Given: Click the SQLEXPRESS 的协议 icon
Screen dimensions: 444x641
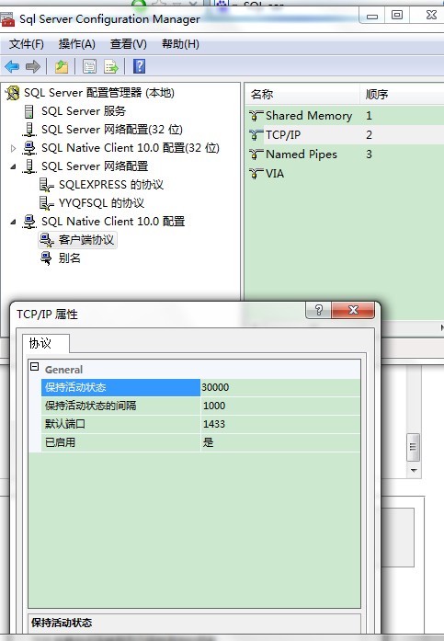Looking at the screenshot, I should pos(46,185).
